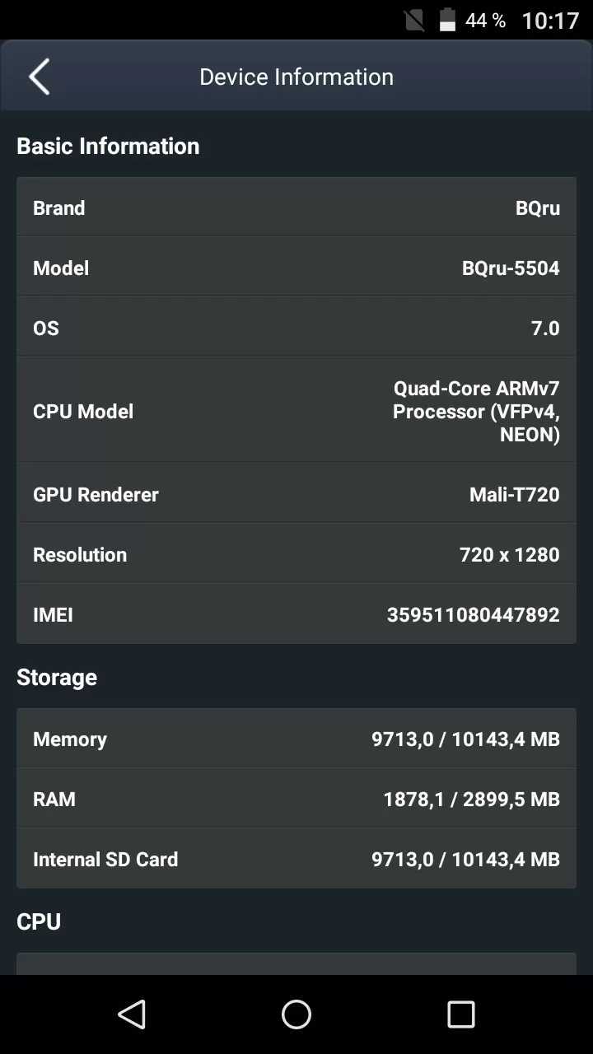Tap the Device Information title
This screenshot has height=1054, width=593.
[x=296, y=77]
